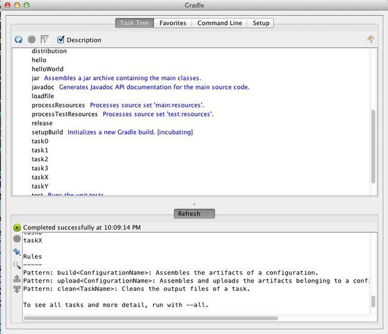Select the taskY entry

point(40,186)
